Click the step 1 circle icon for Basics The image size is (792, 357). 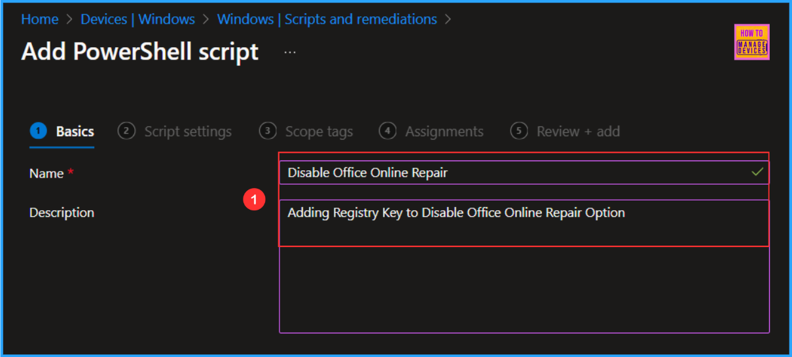38,131
